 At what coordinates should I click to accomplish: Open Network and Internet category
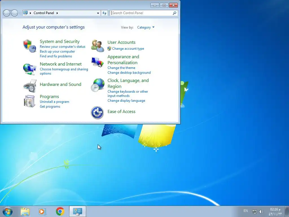tap(61, 64)
